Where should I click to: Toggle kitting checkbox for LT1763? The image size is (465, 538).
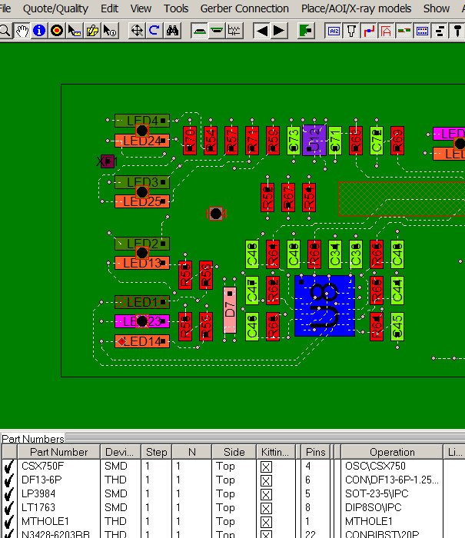(266, 508)
